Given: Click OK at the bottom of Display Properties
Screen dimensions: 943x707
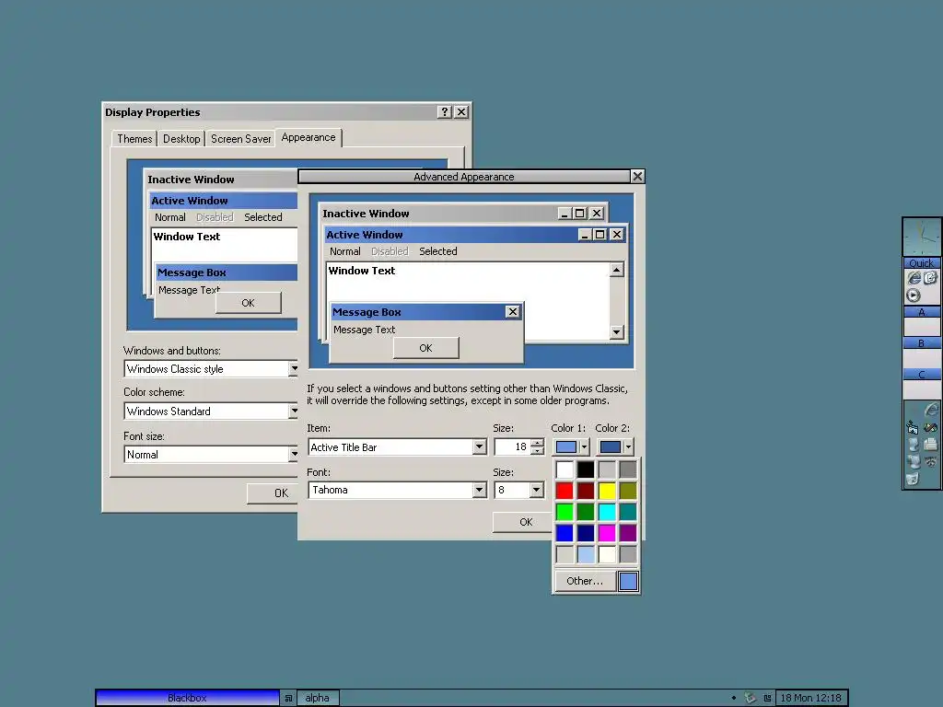Looking at the screenshot, I should (x=273, y=493).
